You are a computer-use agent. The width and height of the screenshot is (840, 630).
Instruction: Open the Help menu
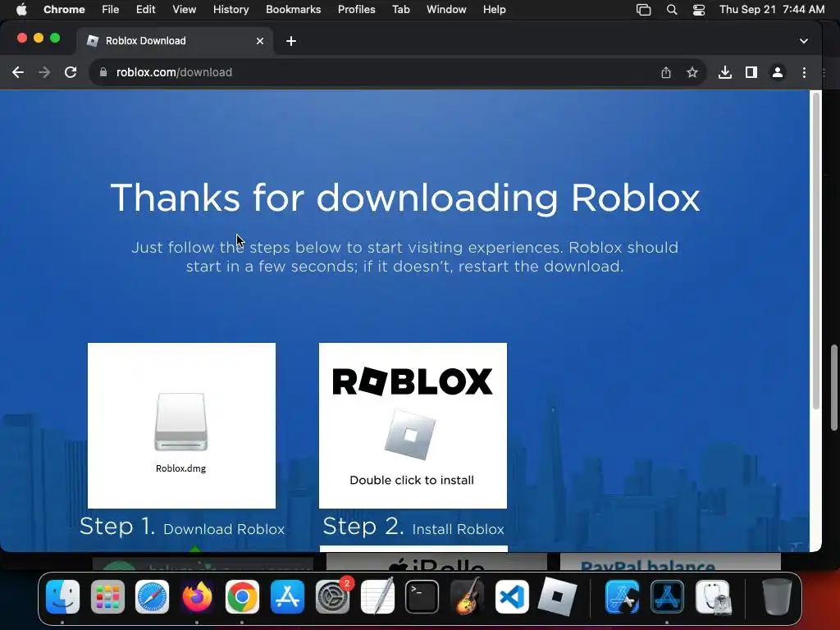pyautogui.click(x=494, y=10)
